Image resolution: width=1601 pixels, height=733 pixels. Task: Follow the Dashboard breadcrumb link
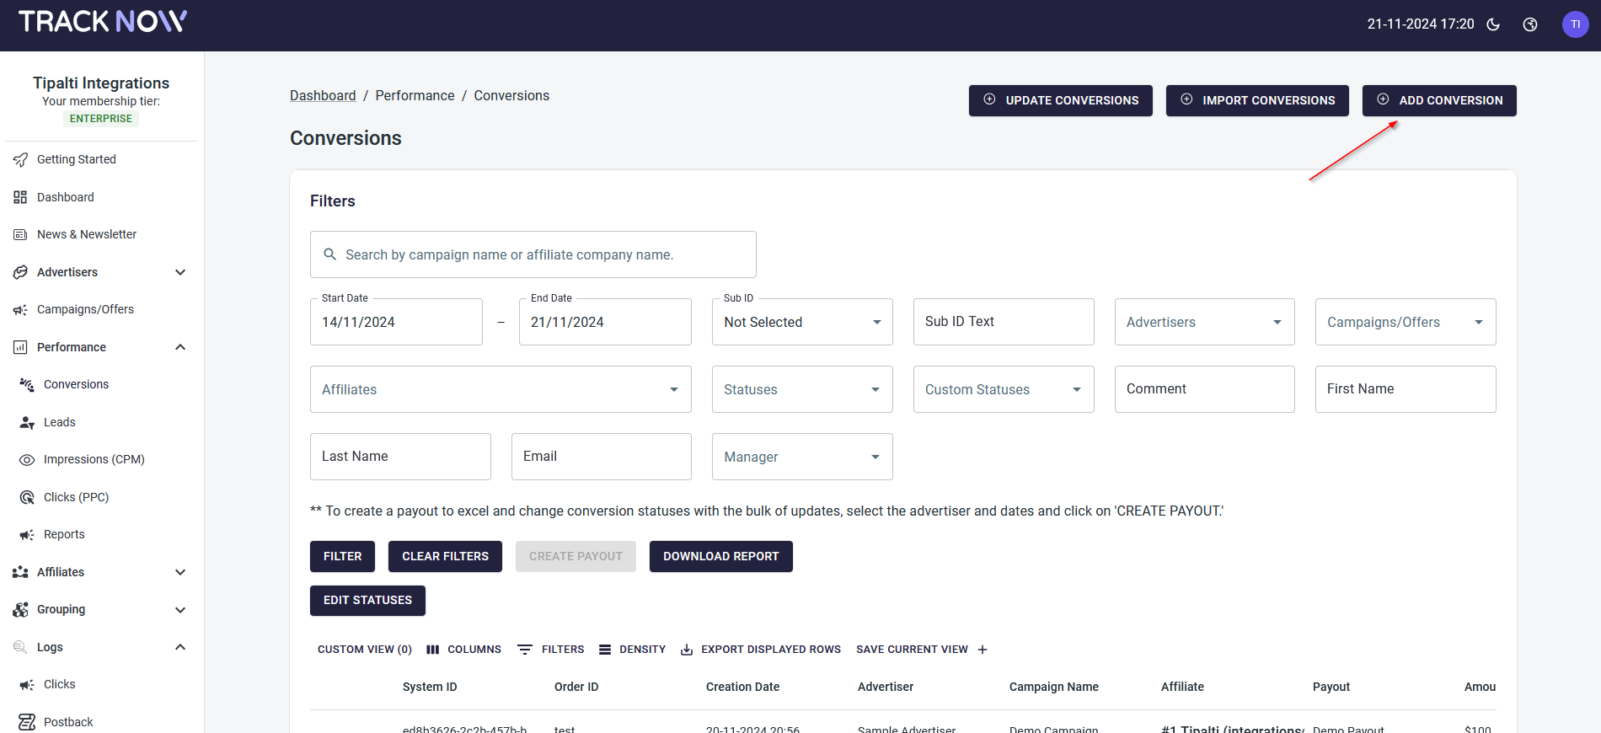323,96
